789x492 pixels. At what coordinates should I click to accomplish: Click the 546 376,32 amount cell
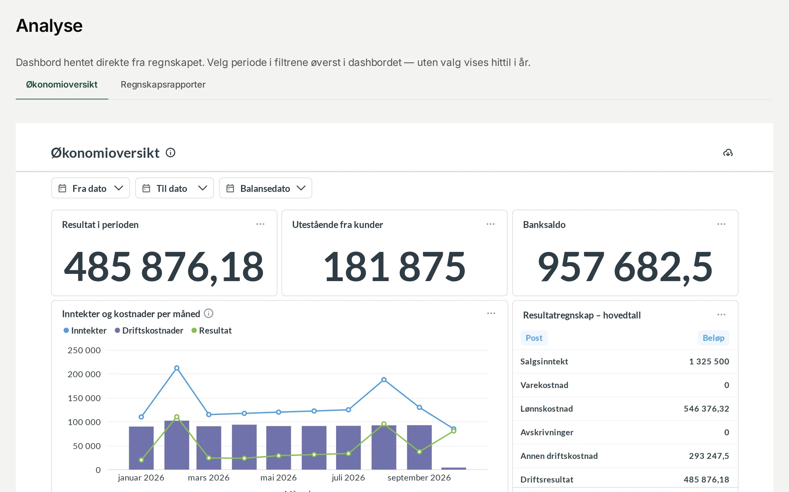pos(706,409)
